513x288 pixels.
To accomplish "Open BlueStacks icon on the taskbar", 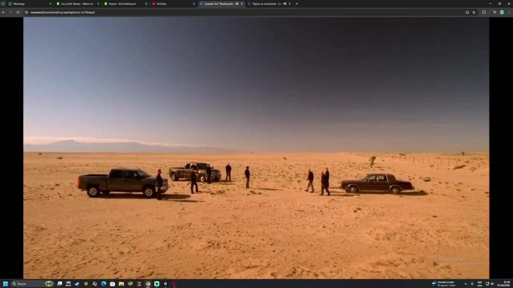I will click(x=130, y=284).
